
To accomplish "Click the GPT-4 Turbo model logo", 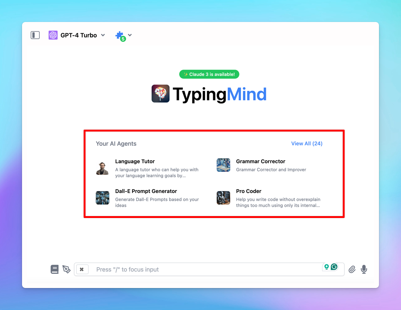I will point(53,35).
